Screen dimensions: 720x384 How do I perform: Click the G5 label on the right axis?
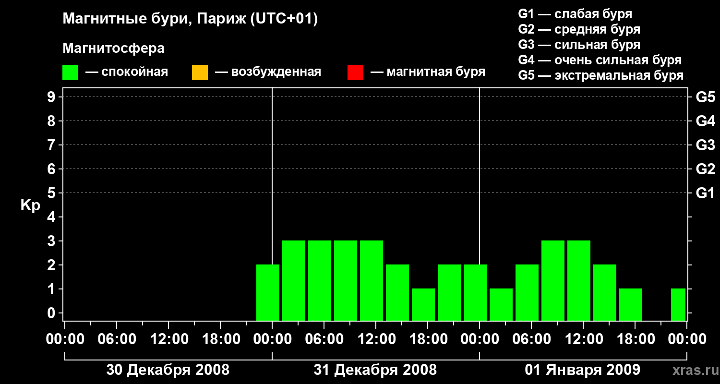pos(705,97)
